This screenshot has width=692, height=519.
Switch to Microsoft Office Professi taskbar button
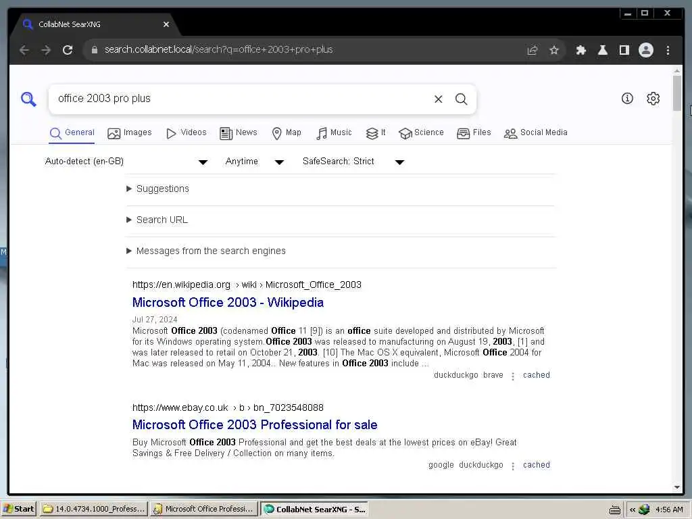[204, 510]
